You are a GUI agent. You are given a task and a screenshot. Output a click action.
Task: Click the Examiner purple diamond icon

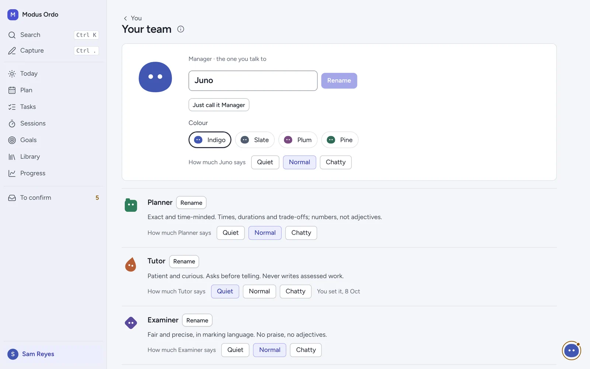click(x=131, y=323)
